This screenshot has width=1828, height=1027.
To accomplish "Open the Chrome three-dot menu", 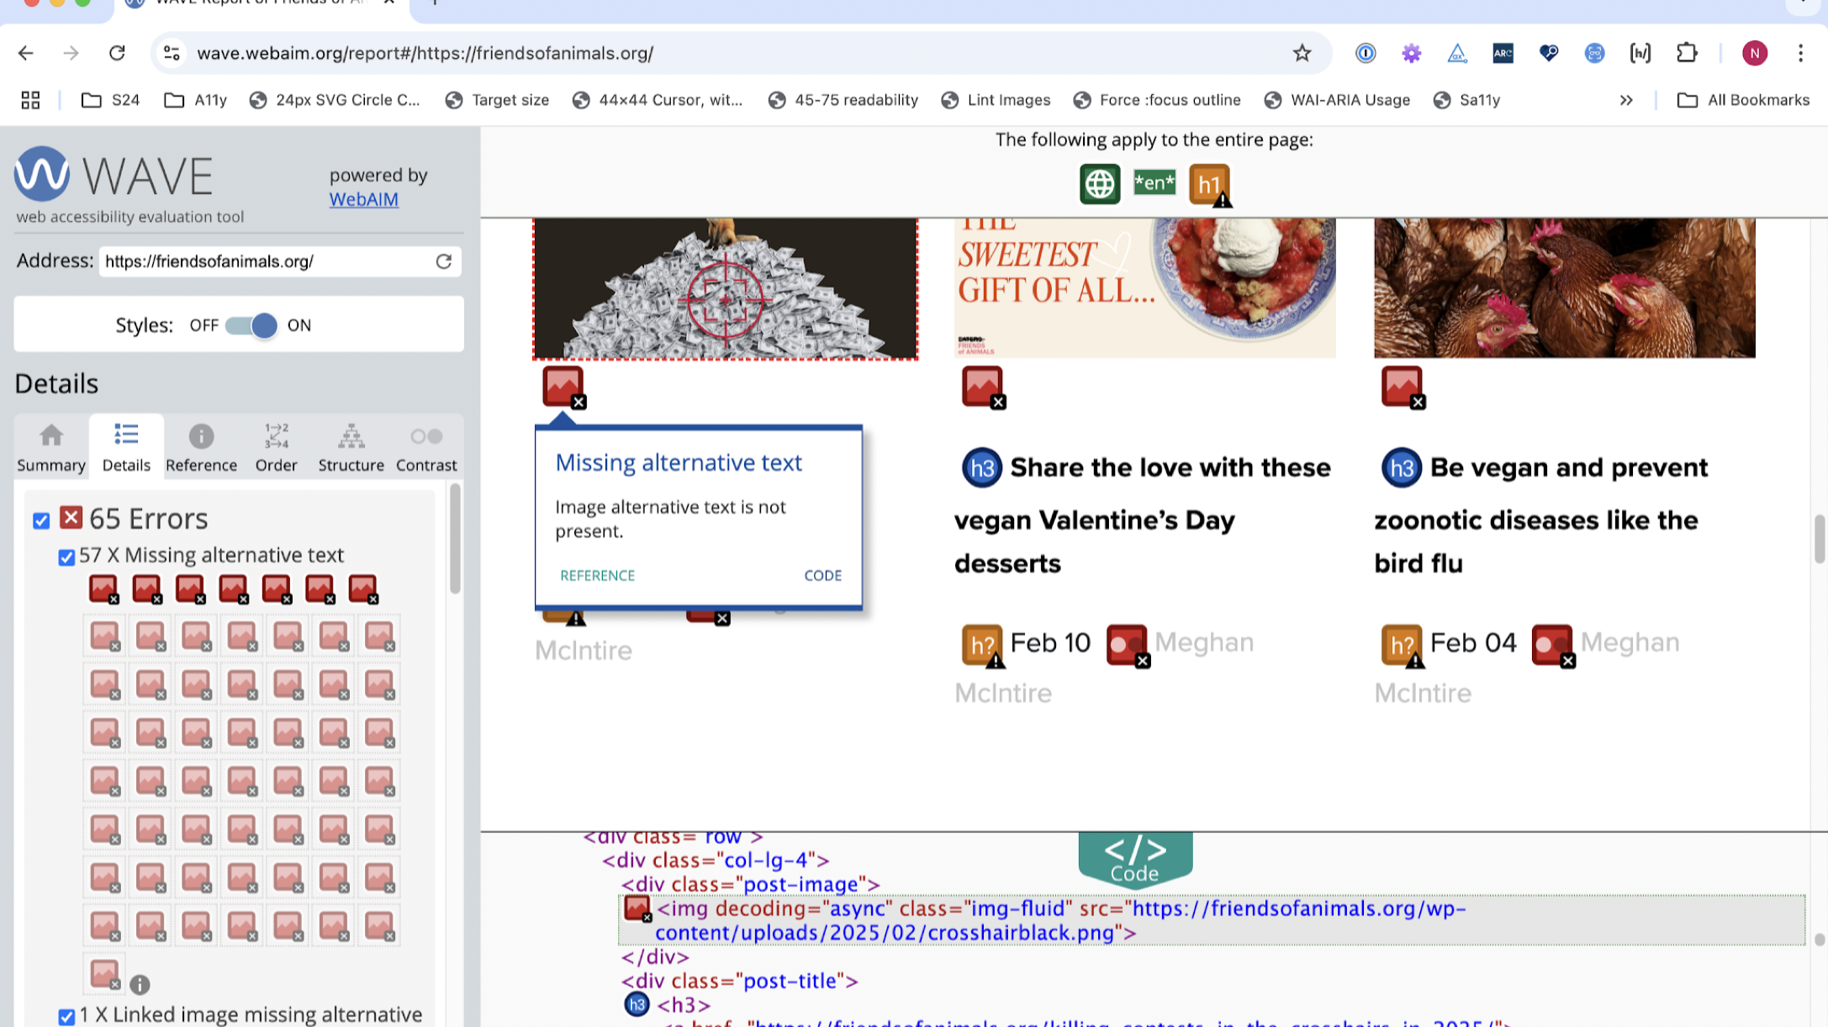I will point(1802,53).
